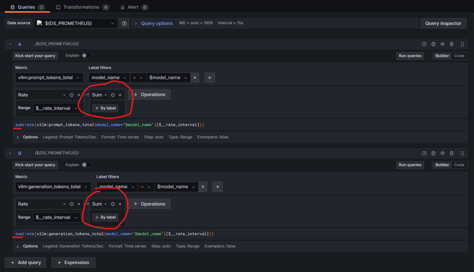Run queries for query A
The width and height of the screenshot is (474, 272).
coord(410,56)
